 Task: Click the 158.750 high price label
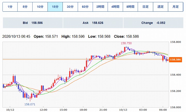click(126, 43)
